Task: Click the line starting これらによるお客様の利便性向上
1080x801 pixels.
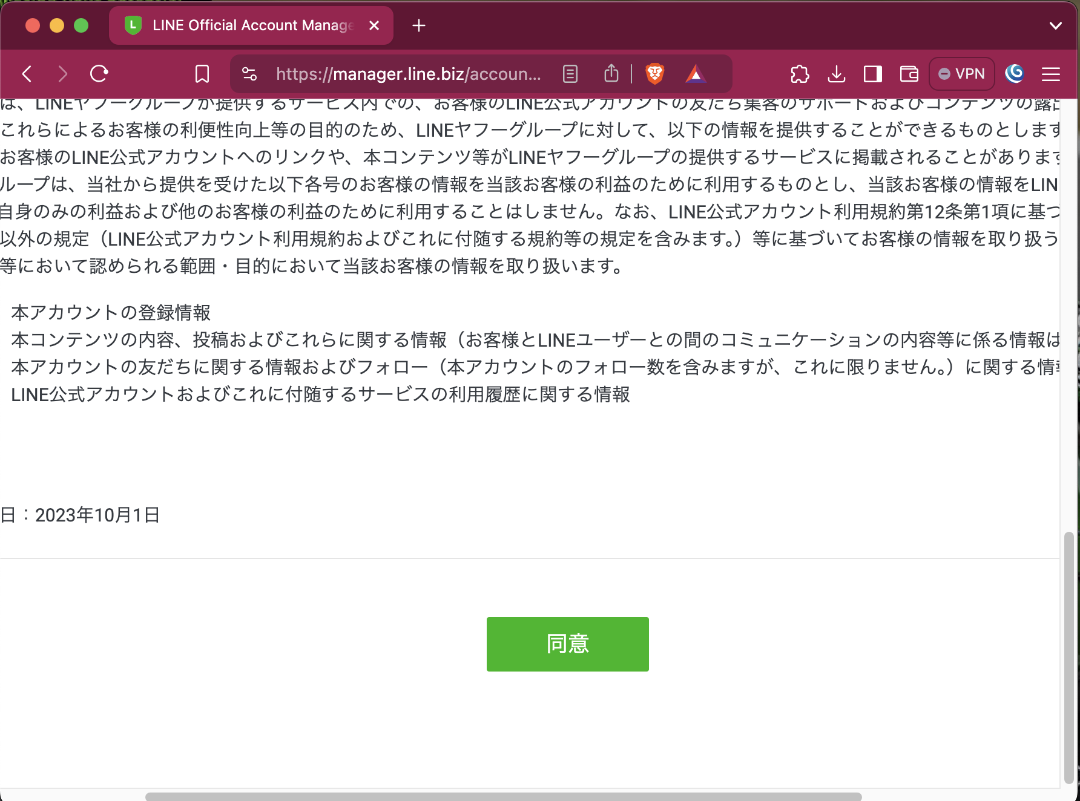Action: tap(530, 130)
